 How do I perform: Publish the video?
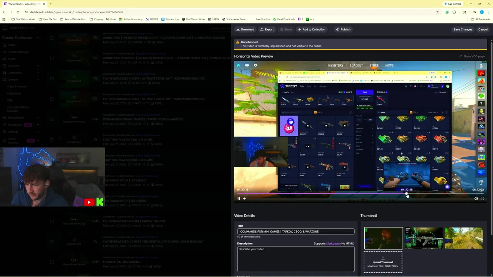[343, 29]
